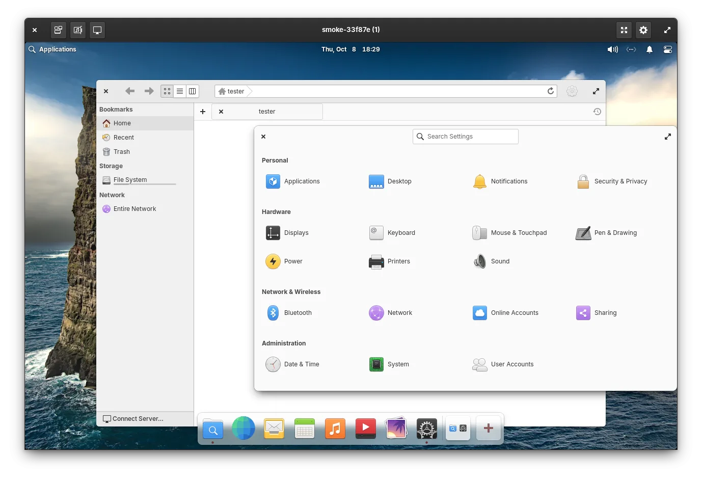Open Keyboard settings
Screen dimensions: 702x481
coord(392,233)
